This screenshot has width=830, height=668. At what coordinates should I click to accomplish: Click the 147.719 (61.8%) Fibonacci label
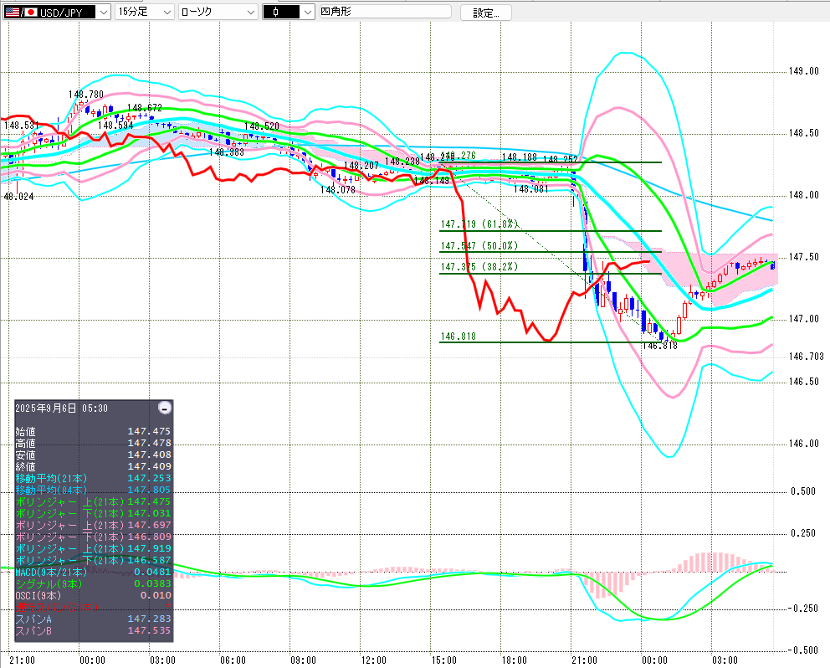click(479, 224)
